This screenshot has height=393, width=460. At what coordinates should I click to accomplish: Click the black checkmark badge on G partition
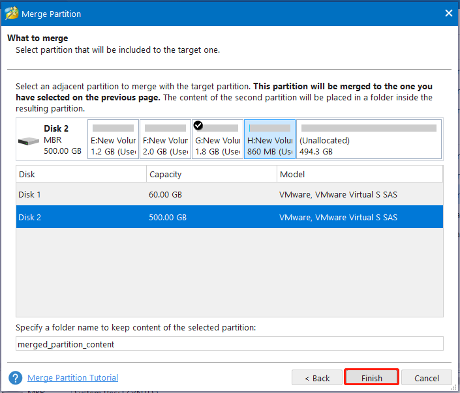(x=198, y=125)
